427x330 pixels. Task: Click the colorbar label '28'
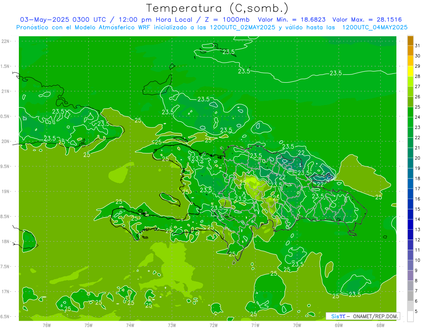coord(418,76)
